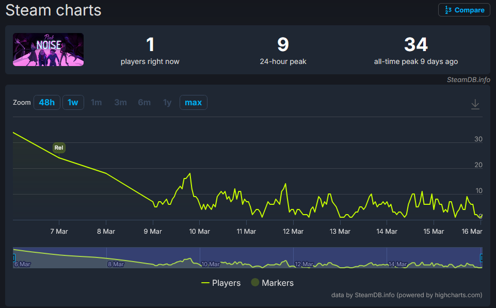Set zoom to max
Image resolution: width=496 pixels, height=308 pixels.
193,103
